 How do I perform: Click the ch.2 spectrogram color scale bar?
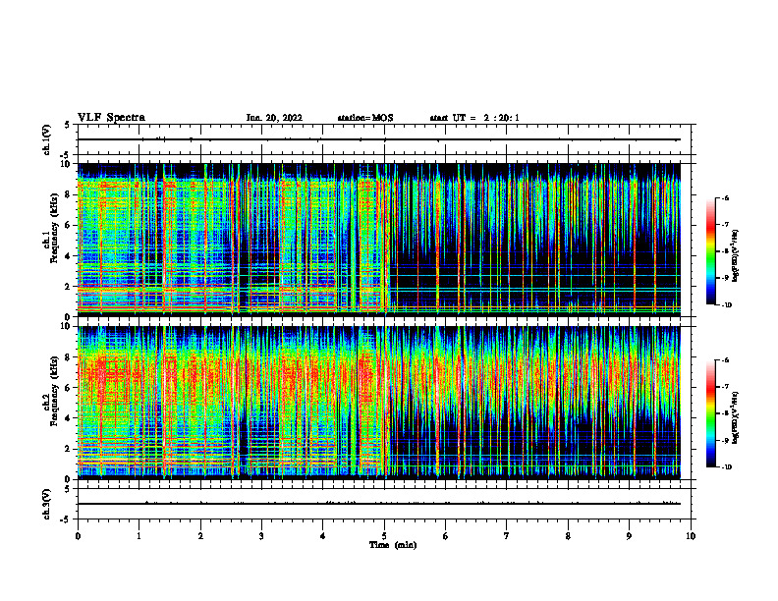click(711, 413)
